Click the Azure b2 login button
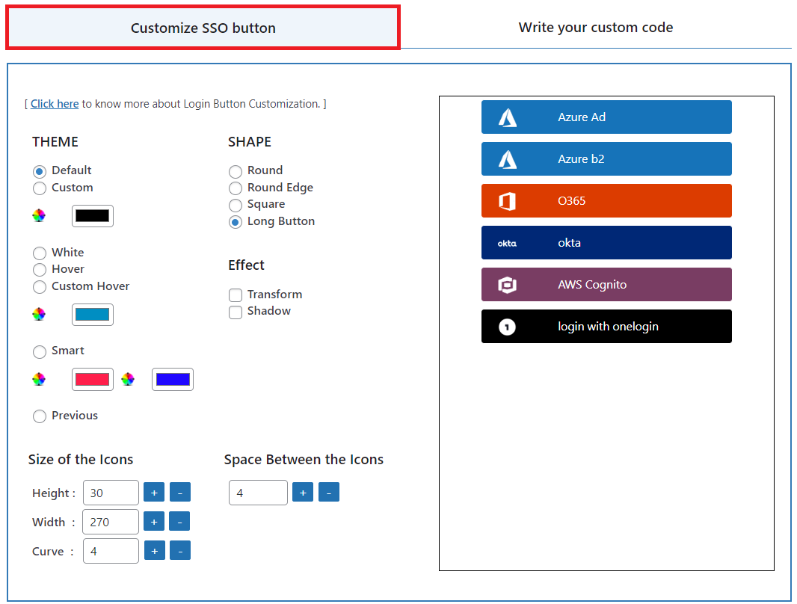Image resolution: width=797 pixels, height=604 pixels. point(606,159)
